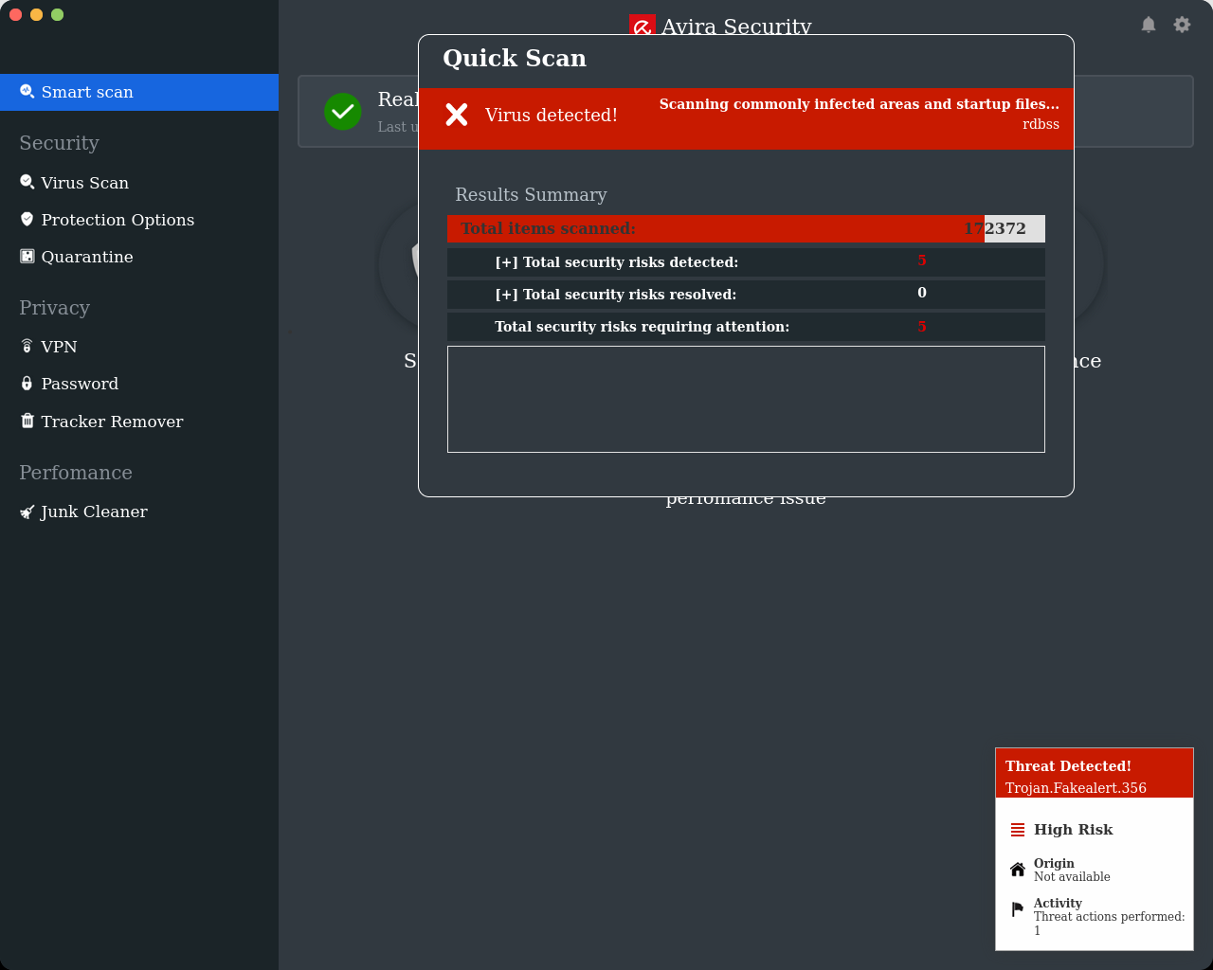Click the green checkmark status icon

point(343,112)
